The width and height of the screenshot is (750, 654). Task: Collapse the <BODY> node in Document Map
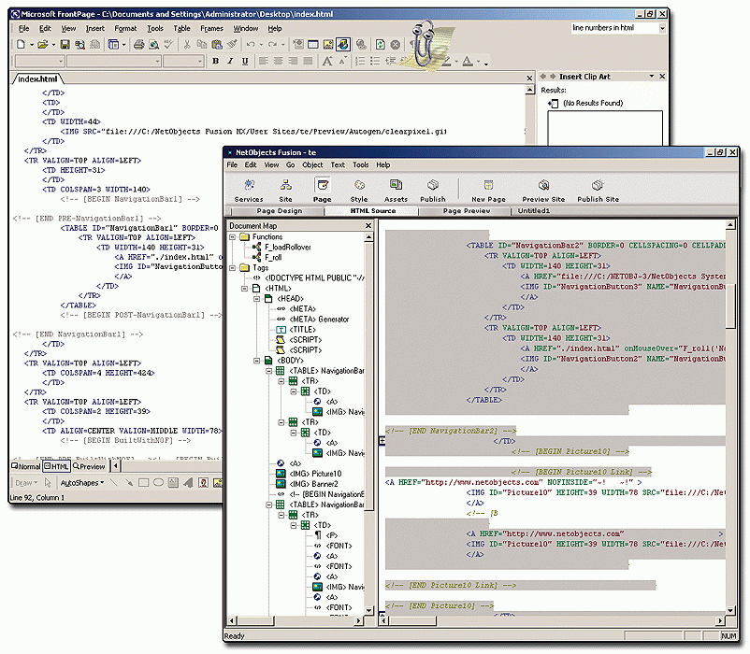[257, 361]
